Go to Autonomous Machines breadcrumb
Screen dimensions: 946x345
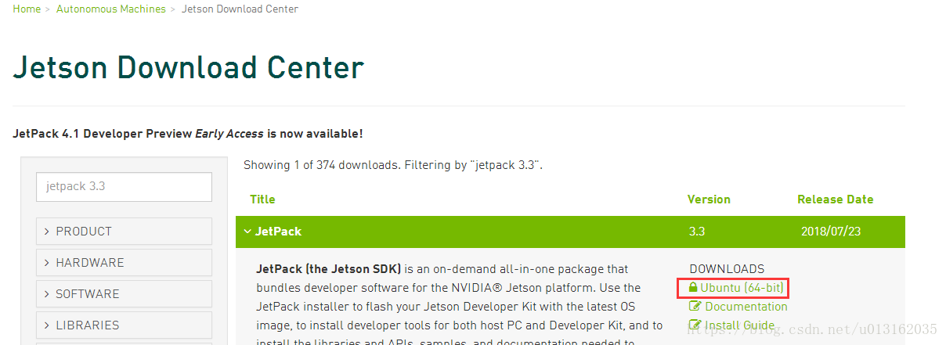[x=111, y=9]
